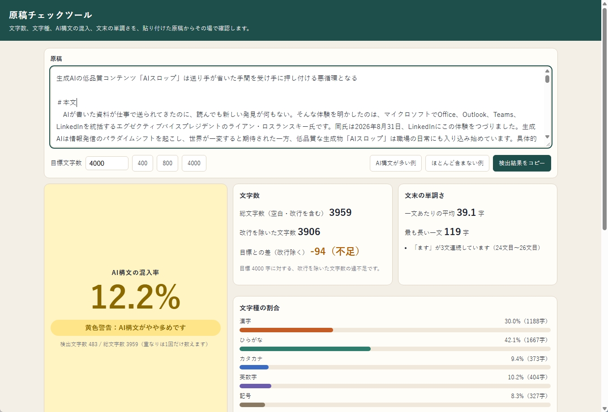Viewport: 608px width, 412px height.
Task: Click the total count value 3959
Action: pyautogui.click(x=340, y=212)
